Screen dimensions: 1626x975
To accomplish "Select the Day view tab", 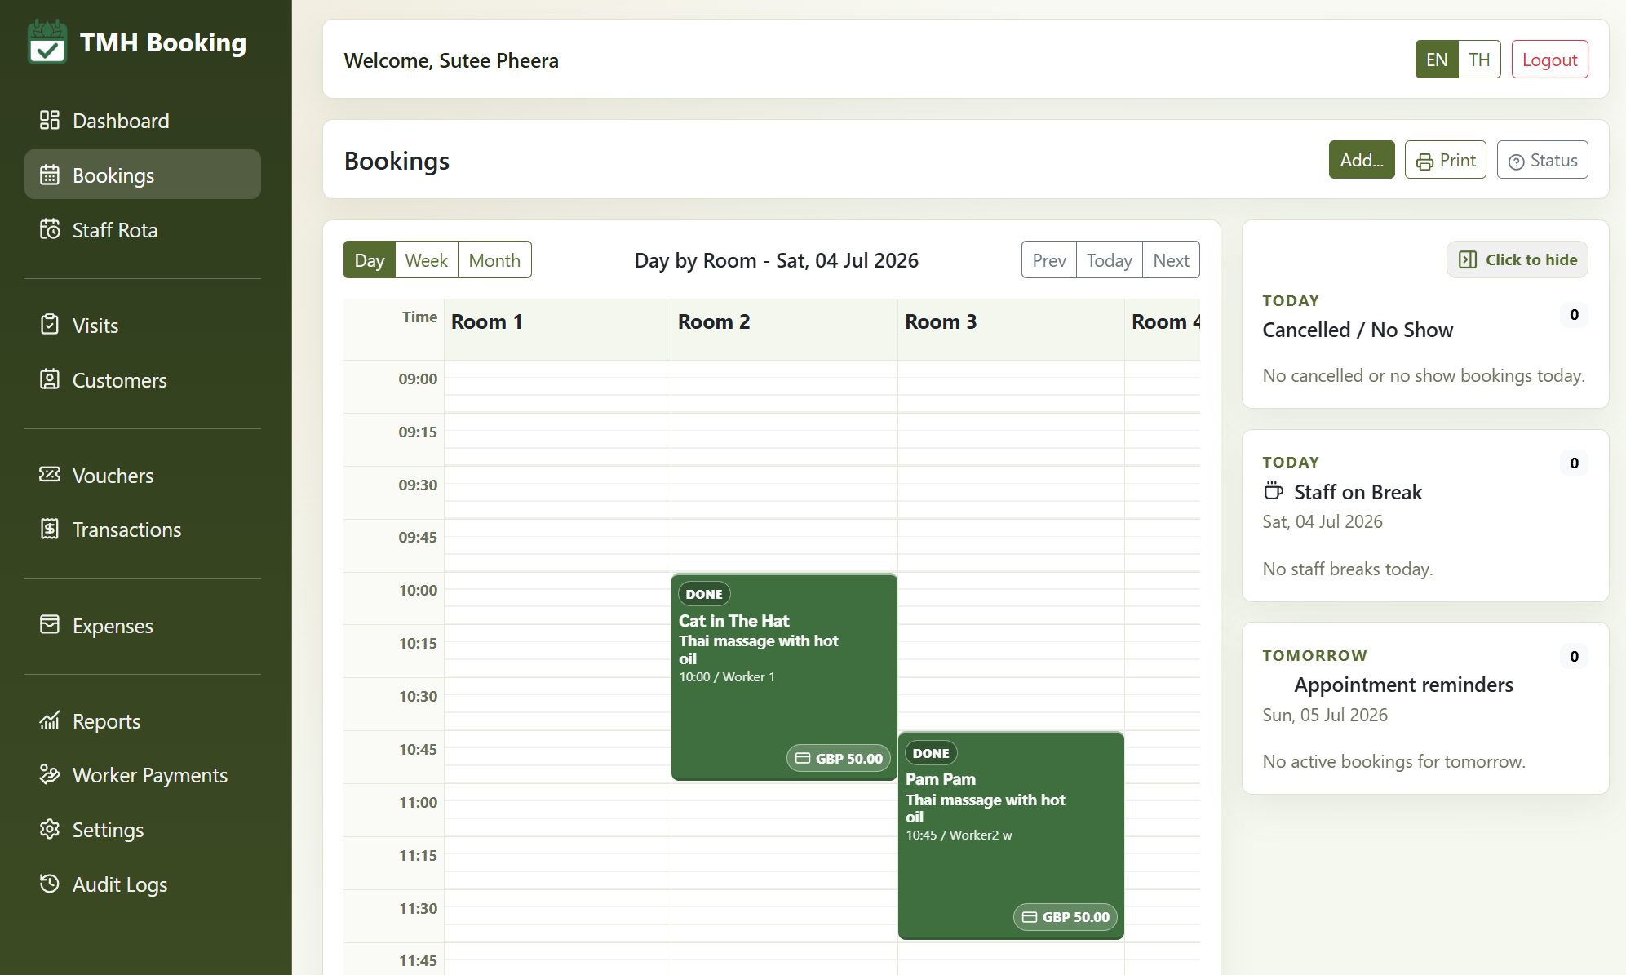I will click(x=370, y=259).
